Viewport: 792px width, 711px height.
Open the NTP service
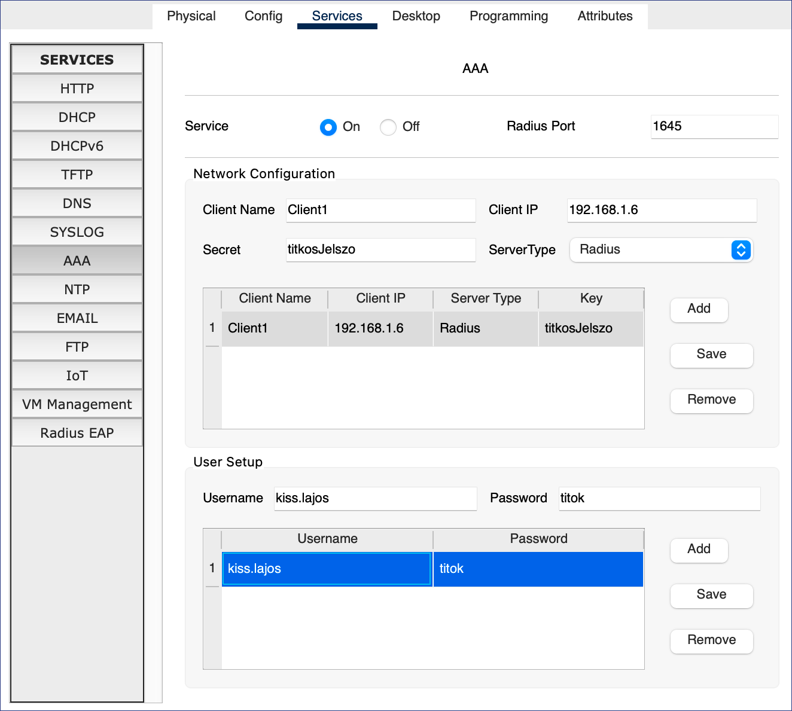click(77, 289)
